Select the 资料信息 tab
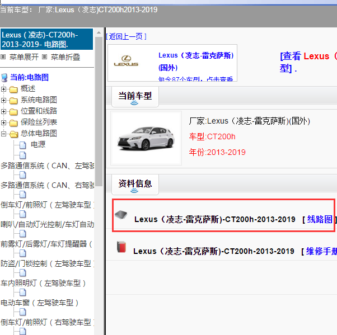The width and height of the screenshot is (337, 335). (135, 185)
